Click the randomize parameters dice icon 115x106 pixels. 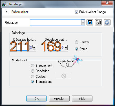[98, 22]
